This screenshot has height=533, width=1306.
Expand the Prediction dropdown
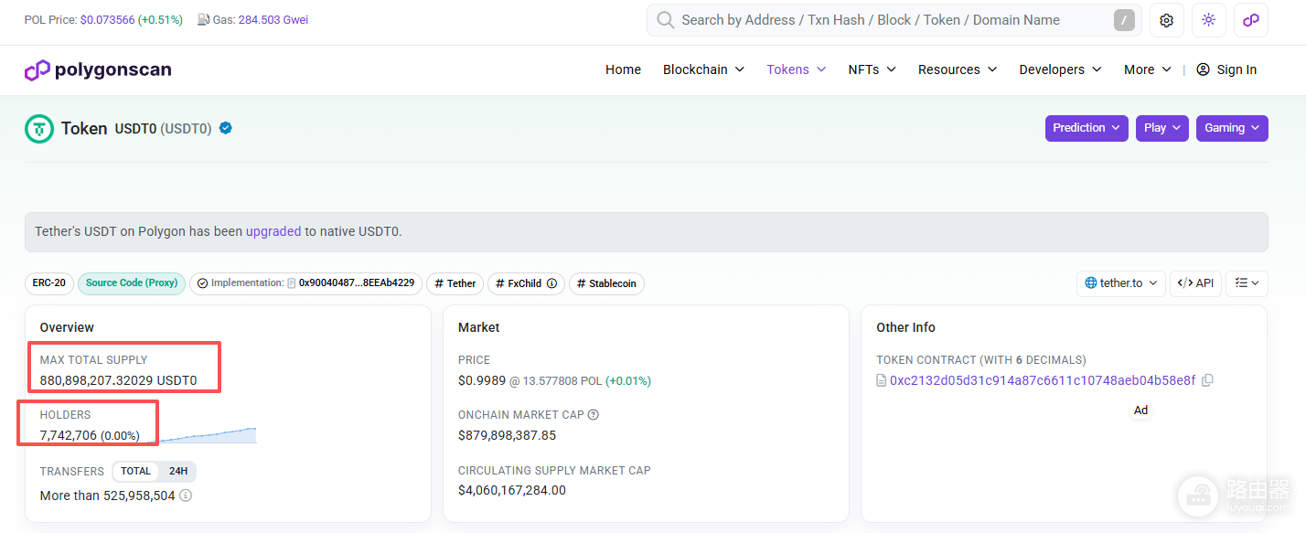pos(1087,128)
